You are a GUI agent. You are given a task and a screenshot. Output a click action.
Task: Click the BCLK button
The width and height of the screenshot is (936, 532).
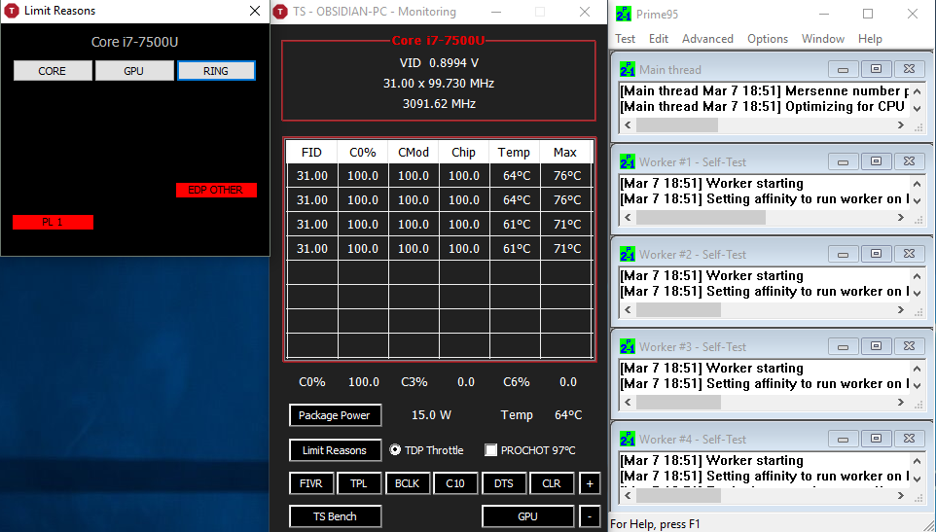[x=407, y=483]
